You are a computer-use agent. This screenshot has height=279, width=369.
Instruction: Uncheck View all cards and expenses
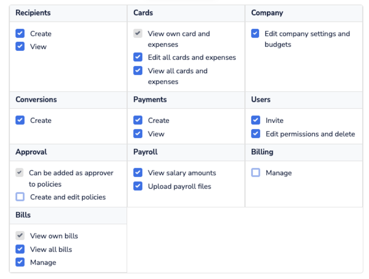[x=138, y=71]
